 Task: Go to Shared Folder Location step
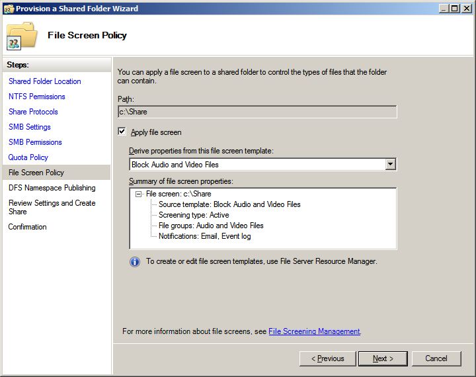click(45, 81)
